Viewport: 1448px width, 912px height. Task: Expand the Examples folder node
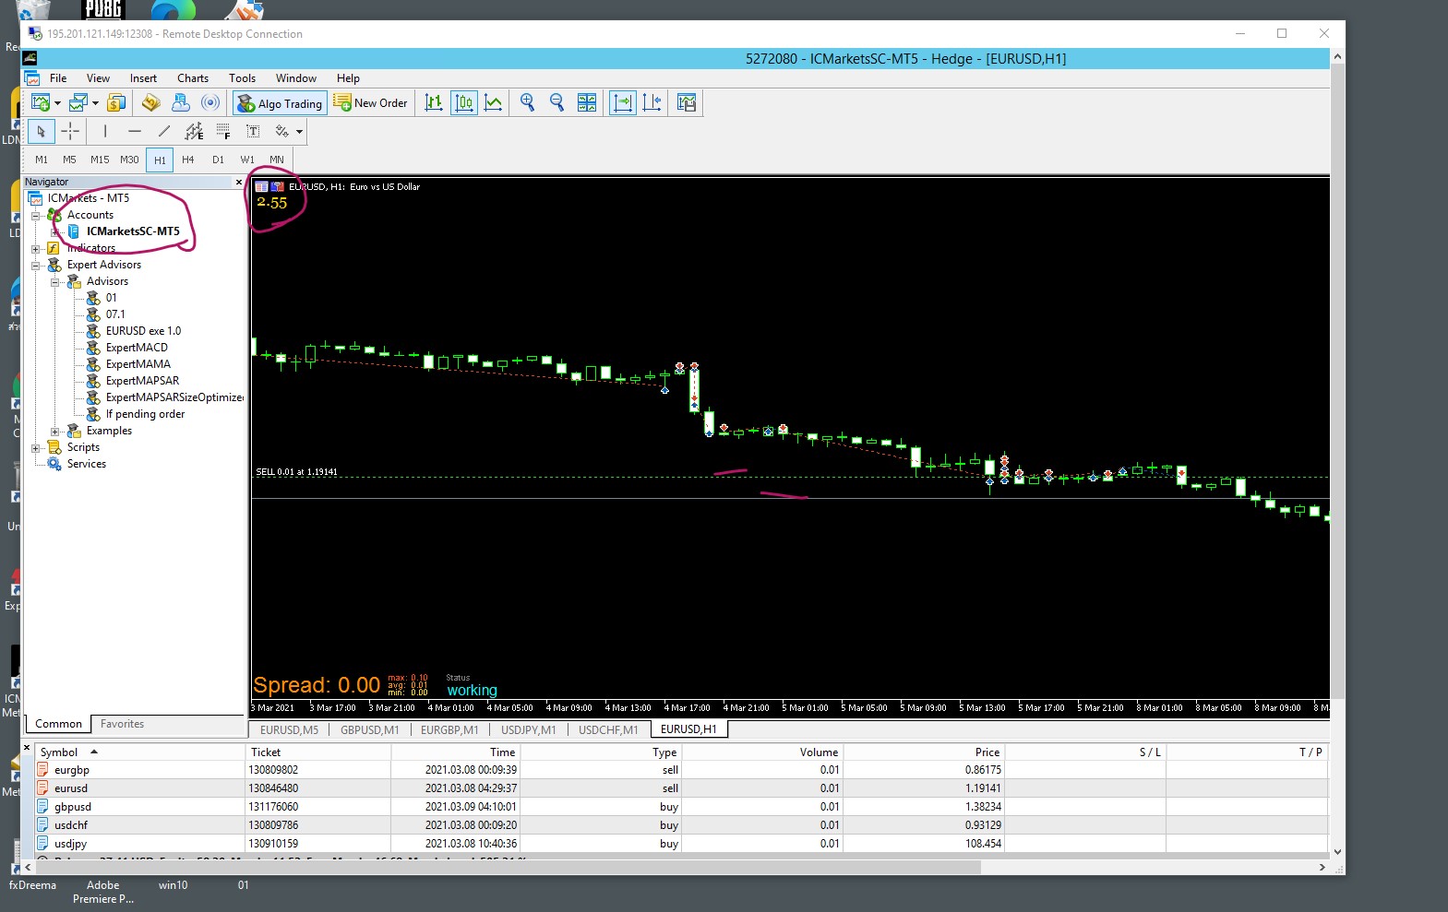(x=55, y=431)
